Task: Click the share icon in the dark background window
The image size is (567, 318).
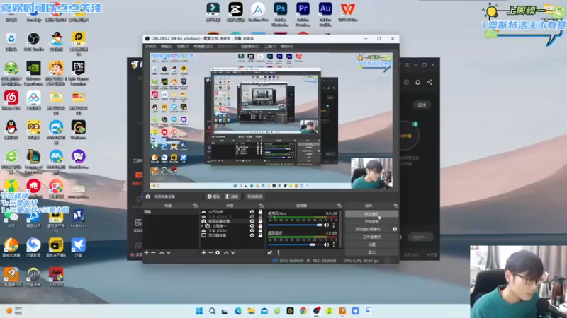Action: [x=430, y=82]
